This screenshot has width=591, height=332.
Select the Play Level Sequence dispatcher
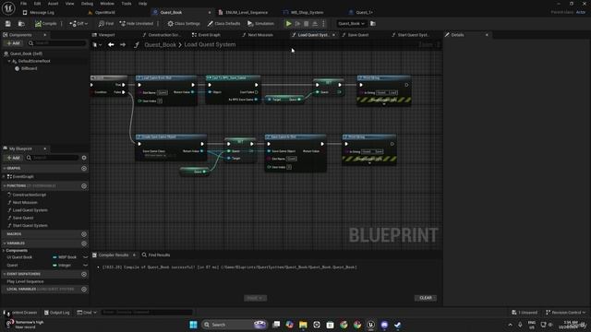(x=25, y=281)
